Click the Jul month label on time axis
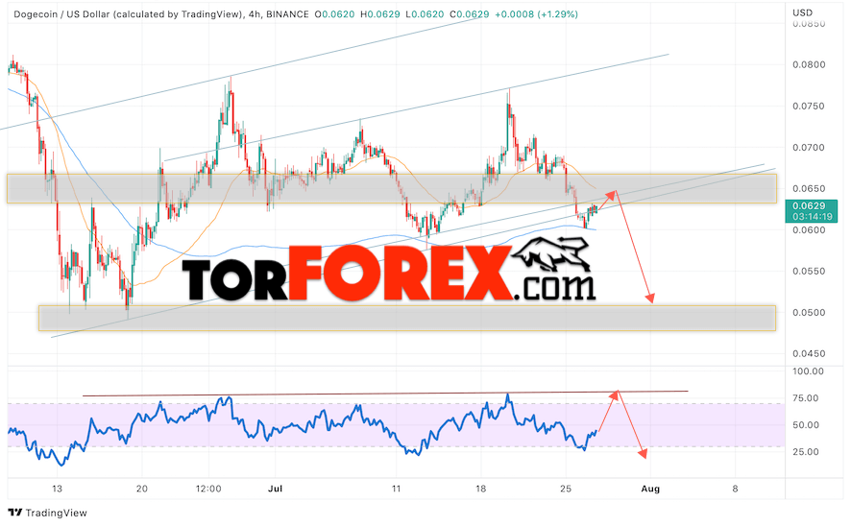 (x=275, y=489)
